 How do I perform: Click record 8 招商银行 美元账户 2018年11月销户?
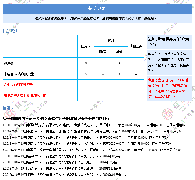63,168
